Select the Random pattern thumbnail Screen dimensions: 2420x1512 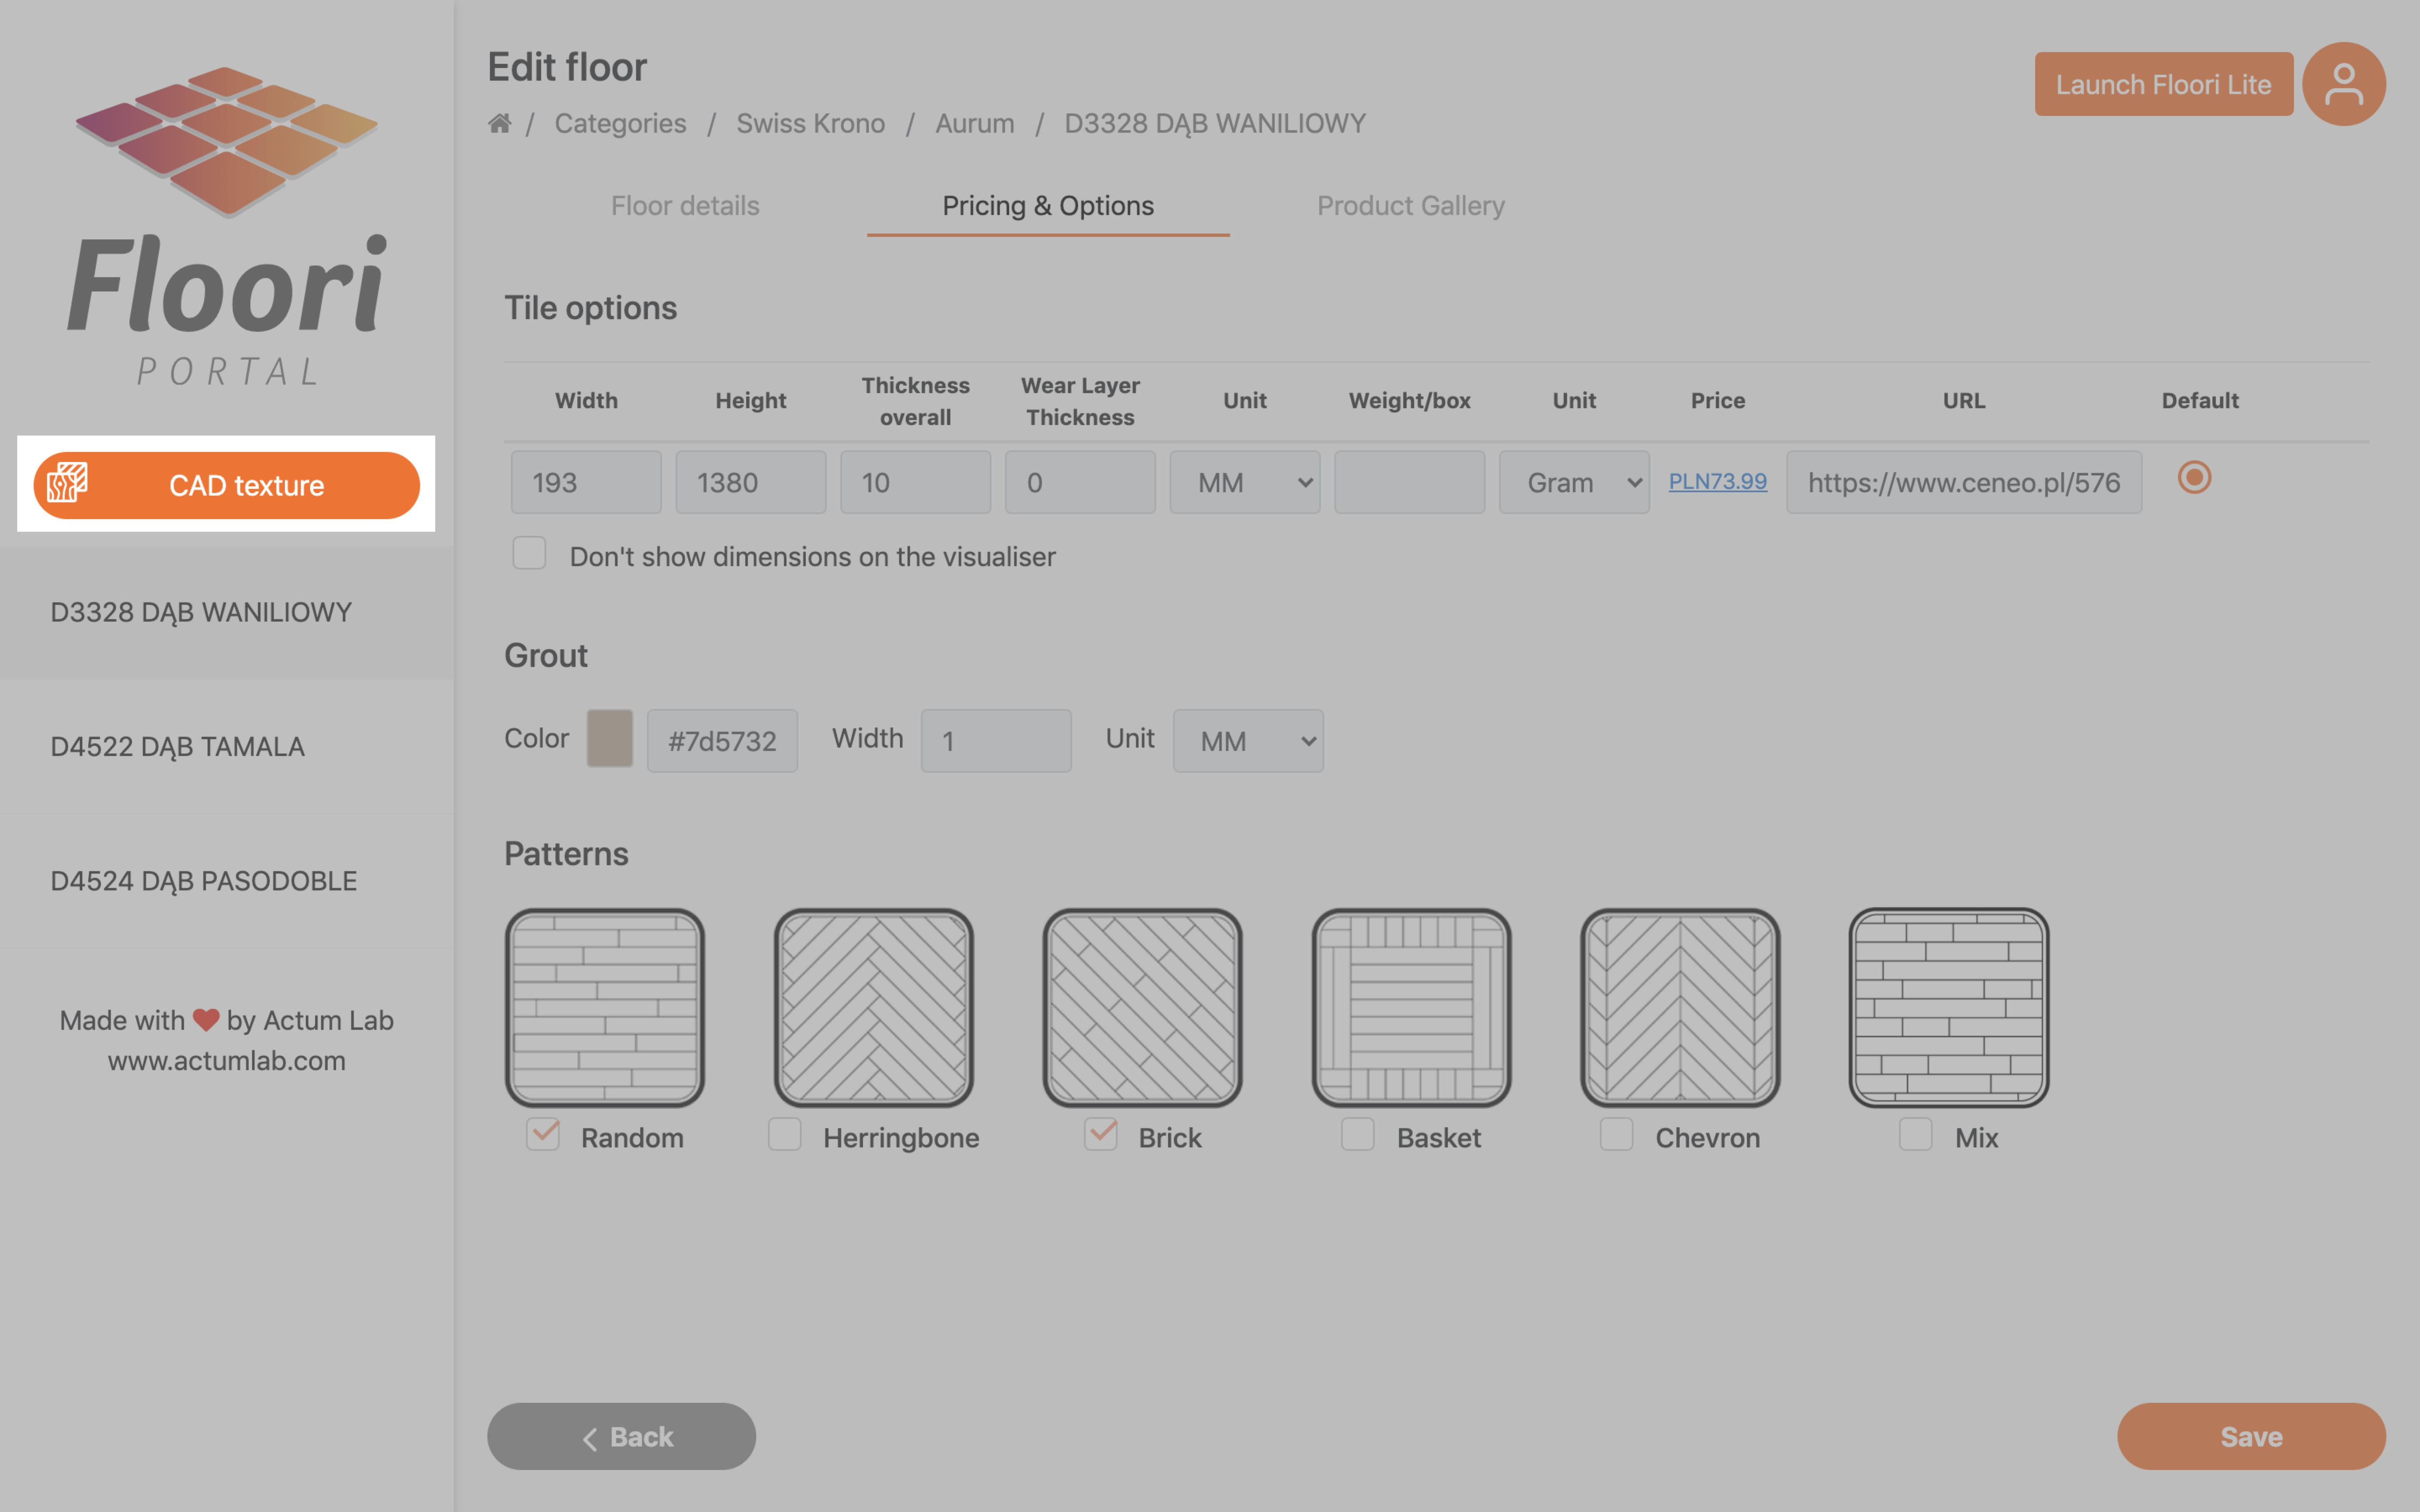[x=605, y=1007]
